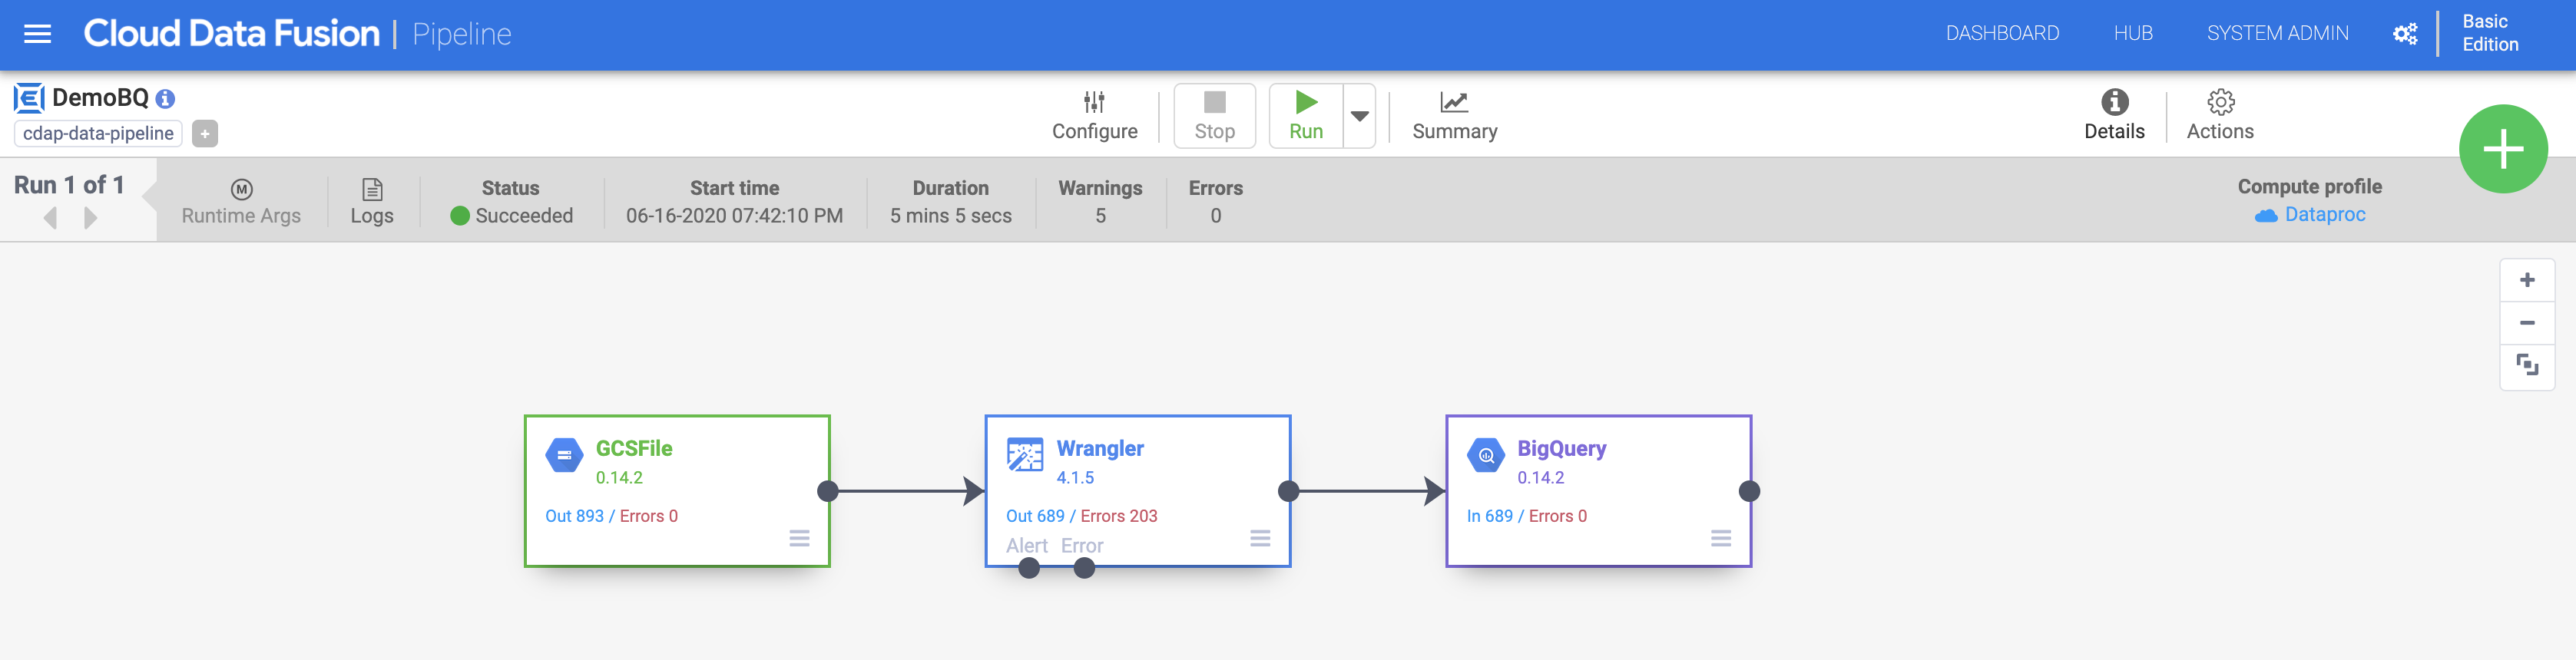Click the BigQuery output endpoint dot
Viewport: 2576px width, 660px height.
coord(1749,491)
